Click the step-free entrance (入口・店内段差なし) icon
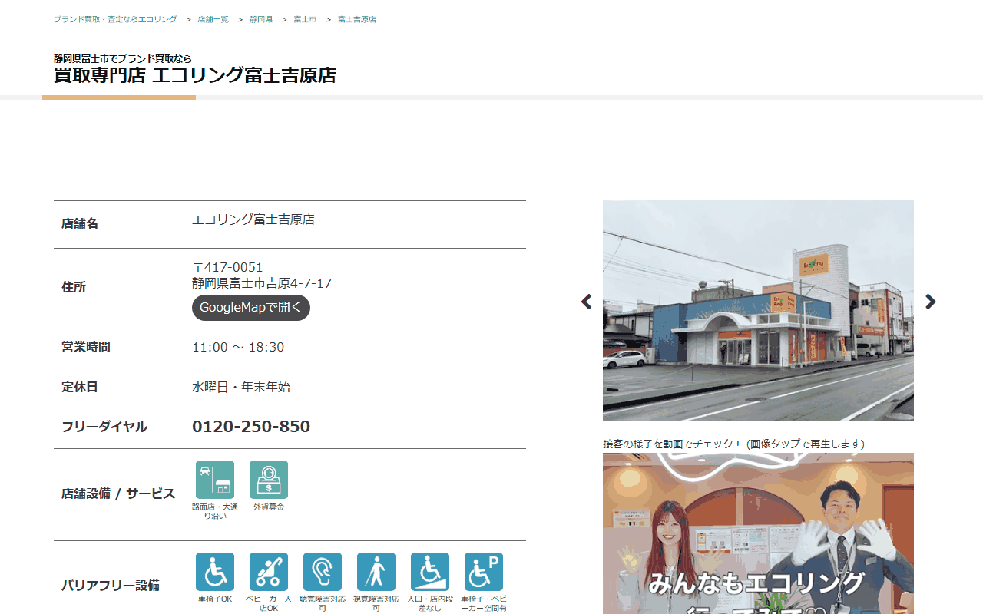The height and width of the screenshot is (614, 983). 430,572
